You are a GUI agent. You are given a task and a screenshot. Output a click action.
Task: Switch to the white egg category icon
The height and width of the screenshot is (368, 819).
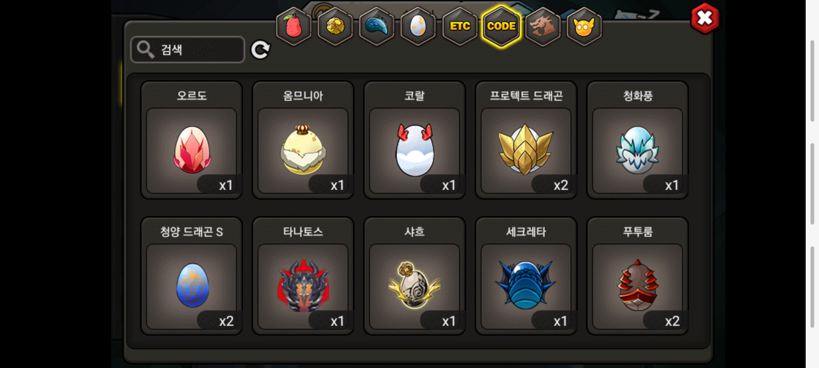[418, 27]
